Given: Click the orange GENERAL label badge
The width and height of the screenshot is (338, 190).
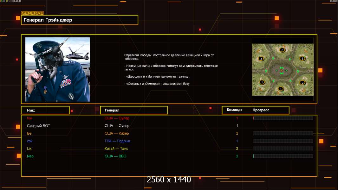Looking at the screenshot, I should click(x=32, y=13).
